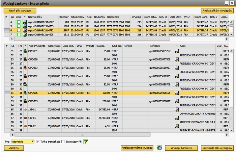
Task: Click Opis column header
Action: click(x=197, y=46)
